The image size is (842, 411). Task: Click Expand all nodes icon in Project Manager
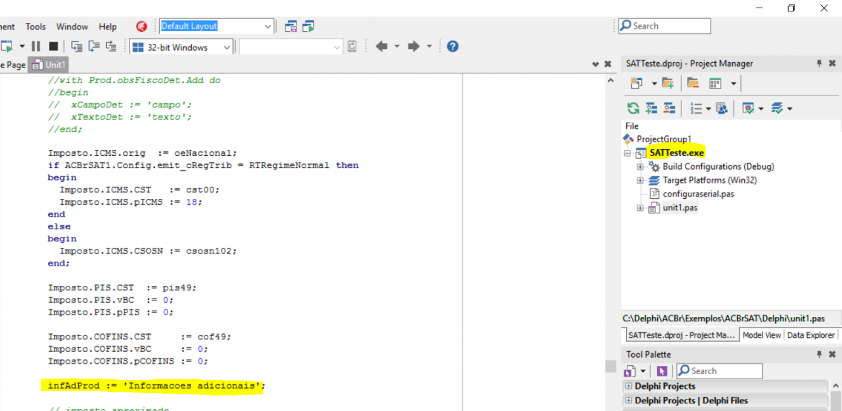click(x=652, y=109)
